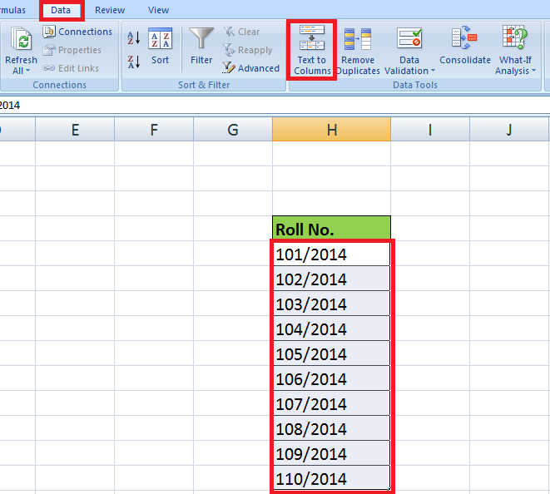Select cell containing 101/2014
The image size is (550, 494).
[x=331, y=254]
